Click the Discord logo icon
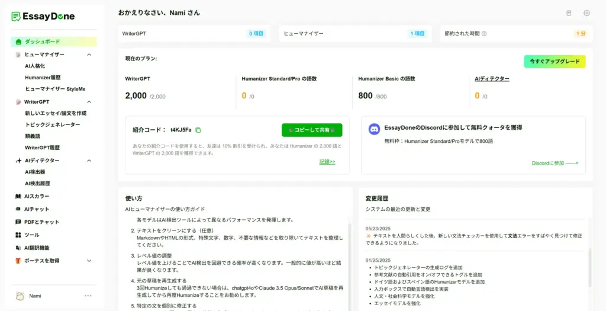Viewport: 606px width, 311px height. 374,128
